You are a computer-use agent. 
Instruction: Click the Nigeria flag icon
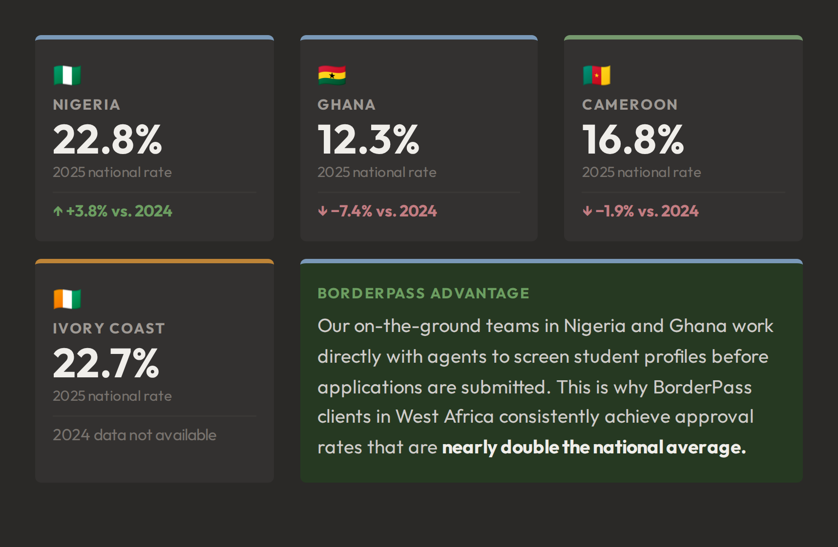[67, 75]
